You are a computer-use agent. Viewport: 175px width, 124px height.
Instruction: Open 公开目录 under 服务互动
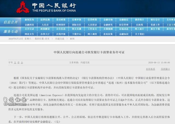(x=29, y=29)
